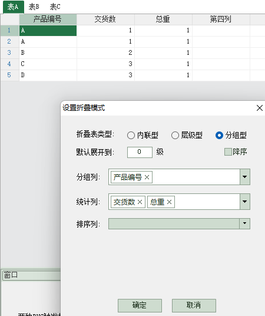
Task: Open the 排序列 dropdown arrow
Action: pos(244,223)
